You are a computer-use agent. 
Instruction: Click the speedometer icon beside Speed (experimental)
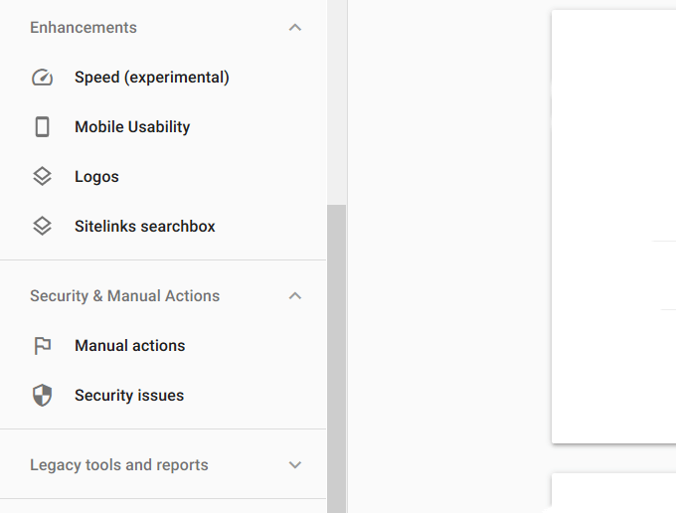pos(42,78)
